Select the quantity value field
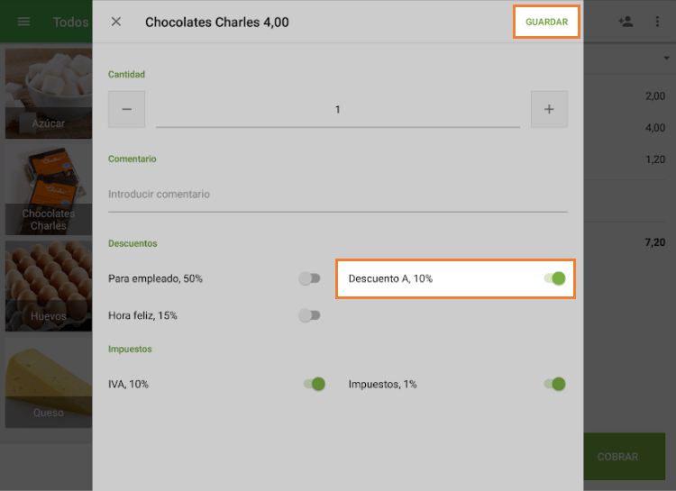Screen dimensions: 676x491 [x=338, y=110]
